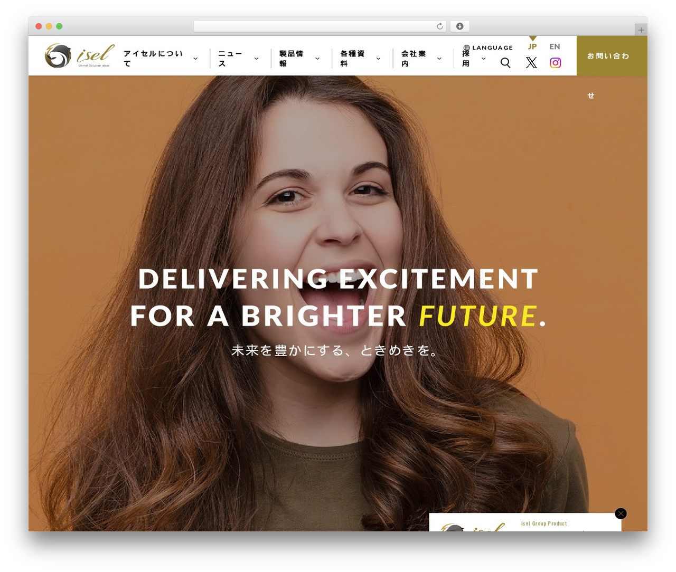Screen dimensions: 676x572
Task: Switch language to JP
Action: (532, 46)
